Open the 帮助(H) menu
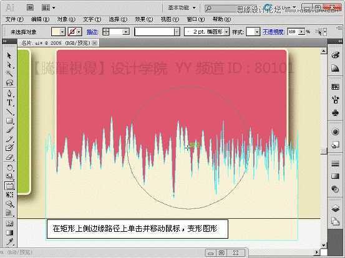Viewport: 345px width, 258px height. click(x=221, y=19)
